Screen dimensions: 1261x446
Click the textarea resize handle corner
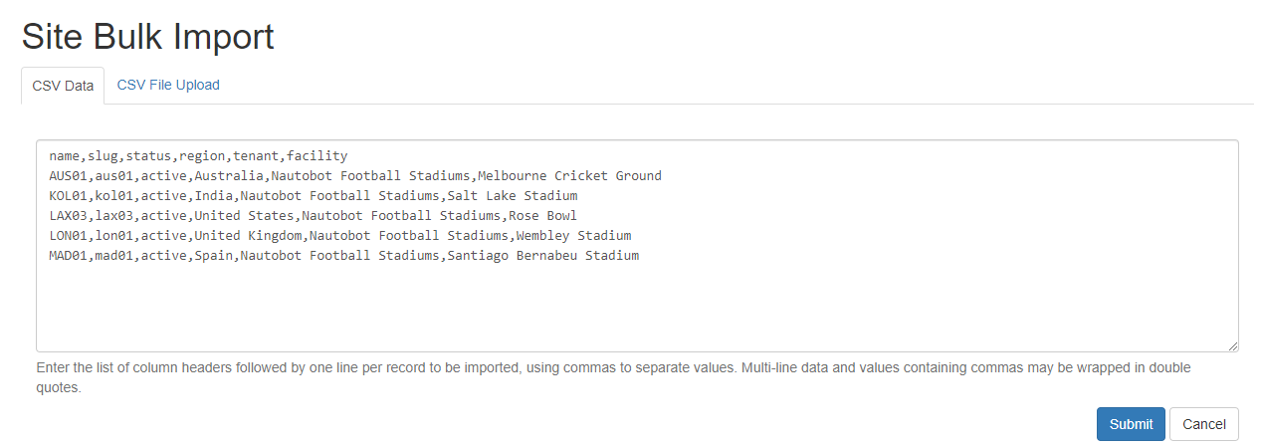pos(1233,345)
